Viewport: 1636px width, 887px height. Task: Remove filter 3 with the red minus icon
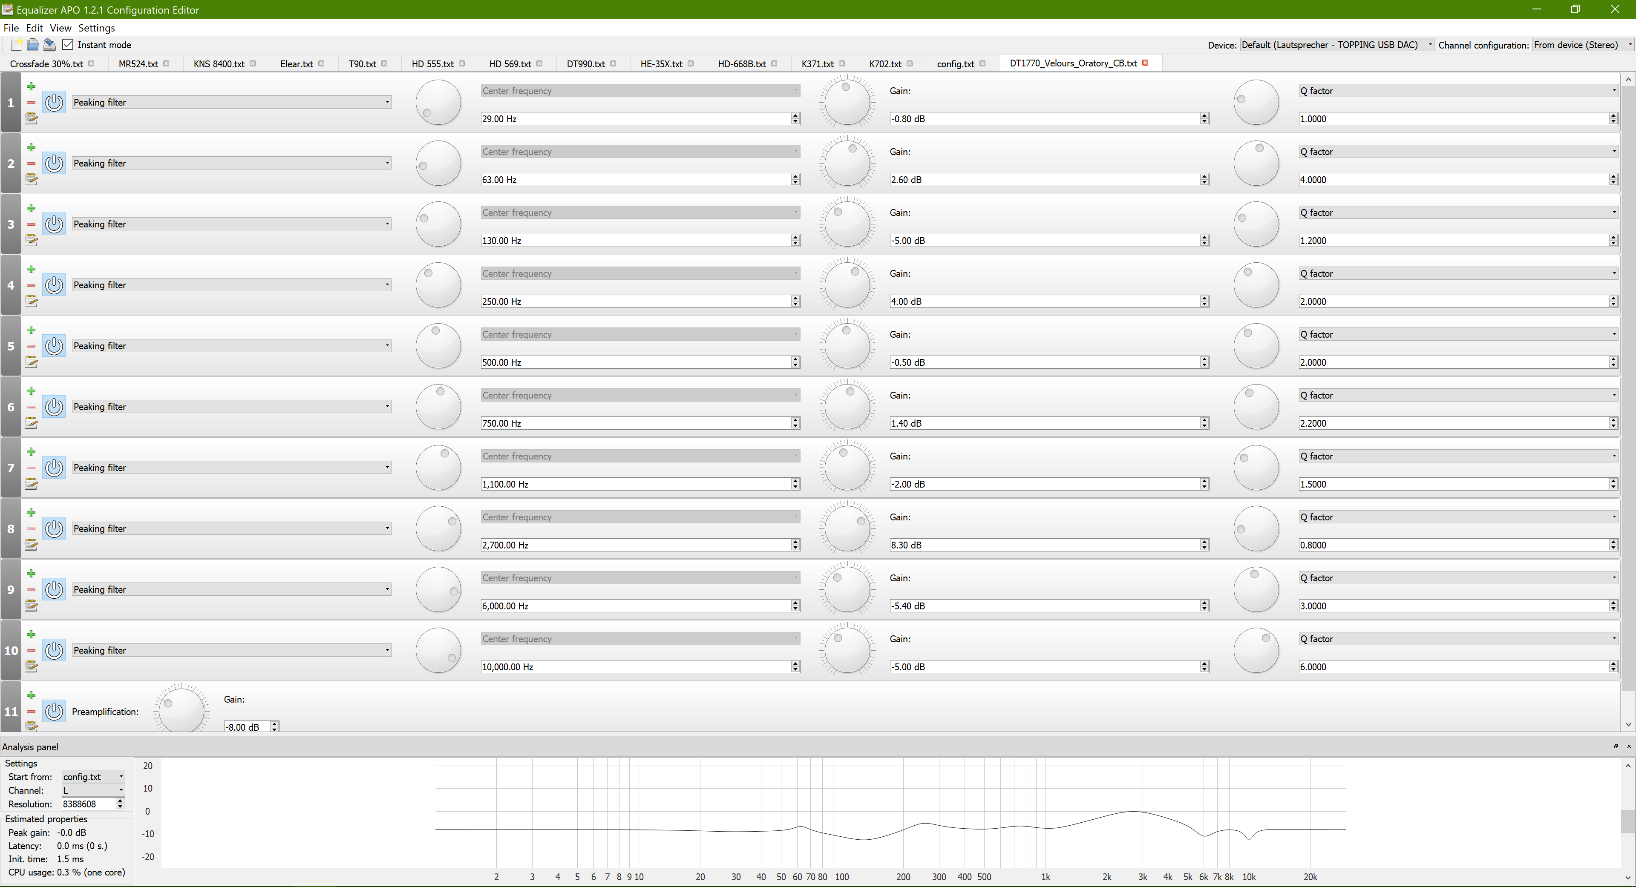pyautogui.click(x=31, y=224)
